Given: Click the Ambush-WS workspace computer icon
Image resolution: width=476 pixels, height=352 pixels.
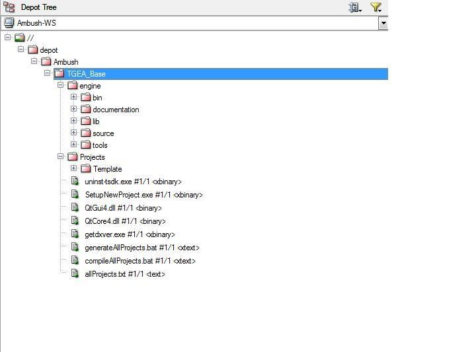Looking at the screenshot, I should click(9, 23).
